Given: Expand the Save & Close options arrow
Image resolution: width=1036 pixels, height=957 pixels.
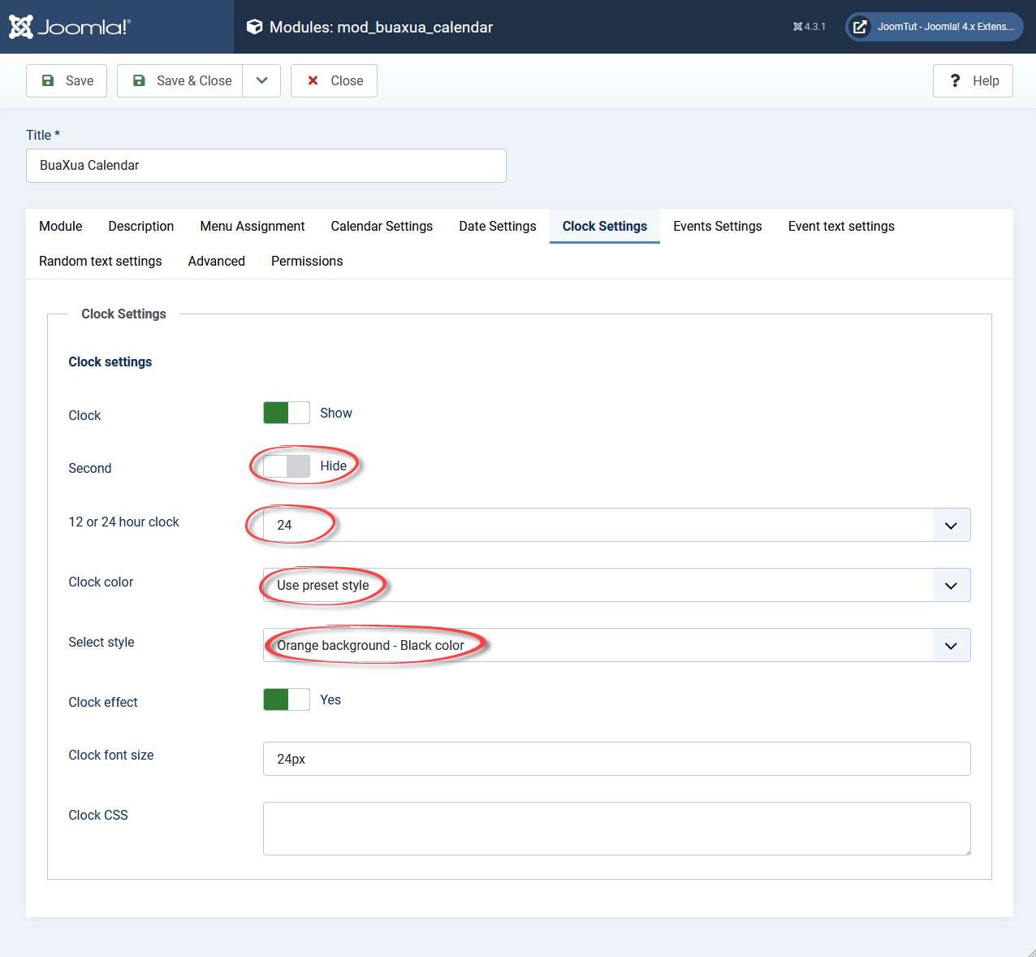Looking at the screenshot, I should point(261,80).
